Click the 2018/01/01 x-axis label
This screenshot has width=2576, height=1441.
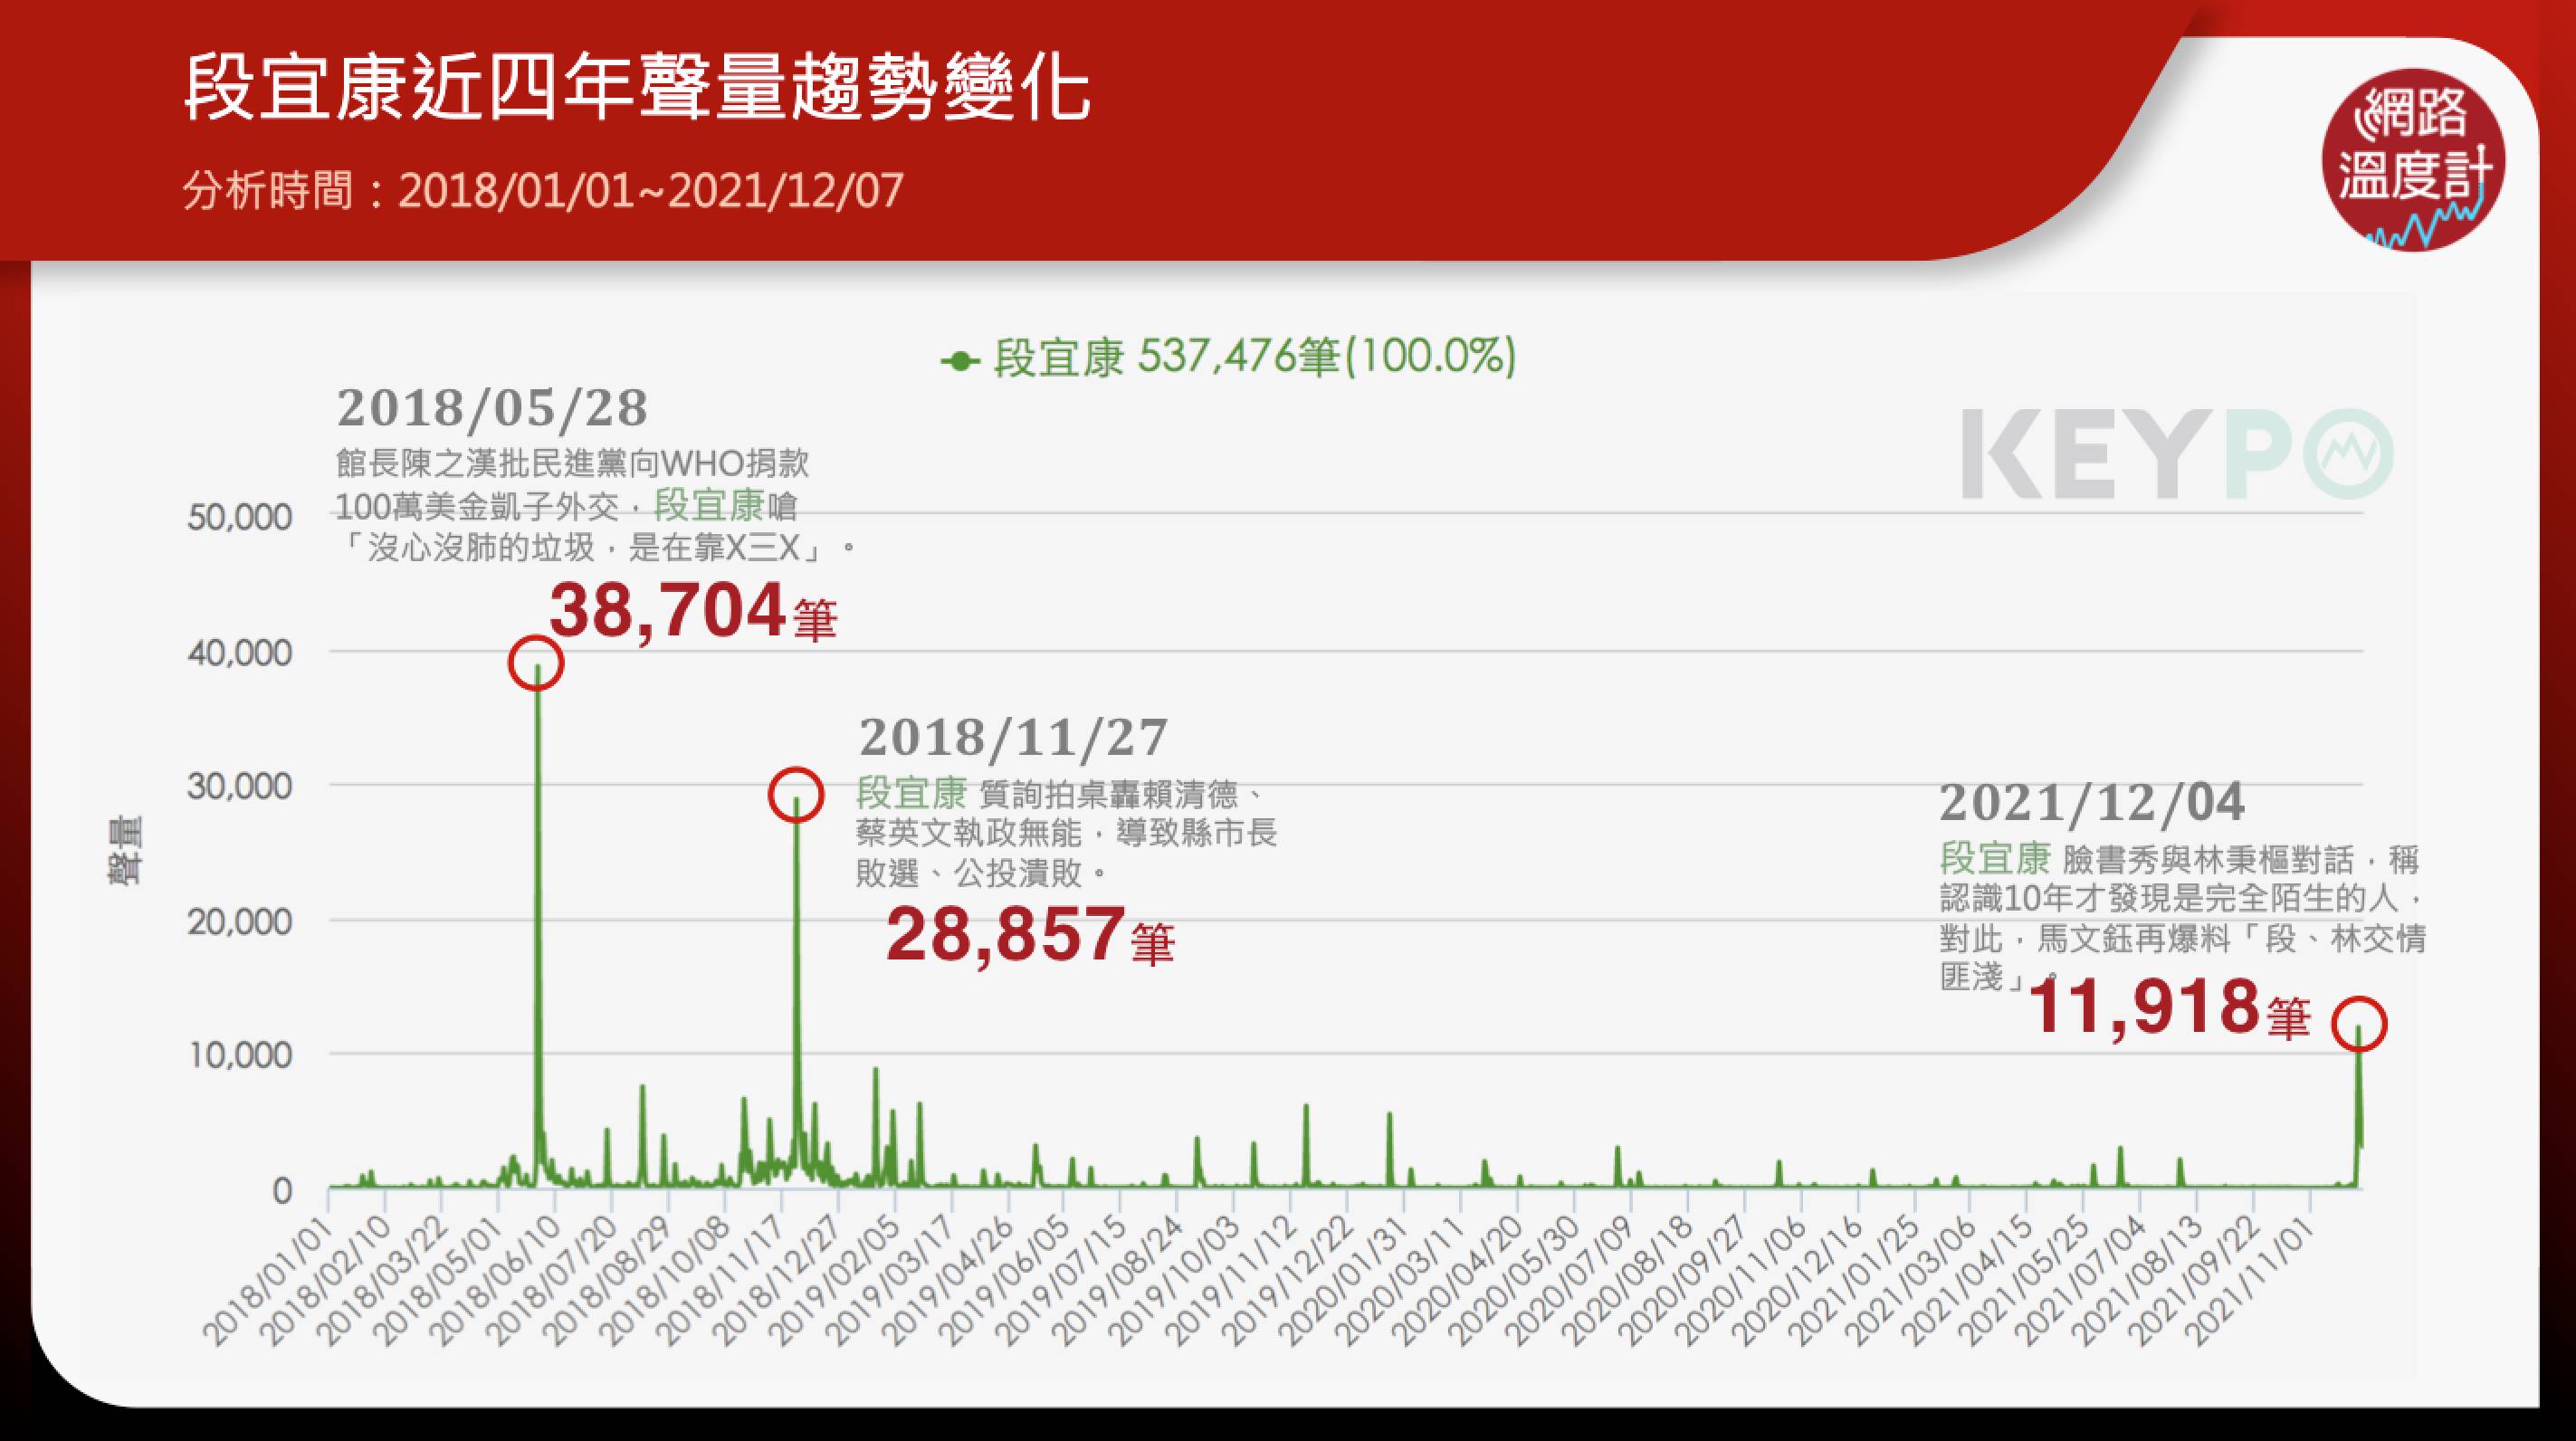click(268, 1282)
